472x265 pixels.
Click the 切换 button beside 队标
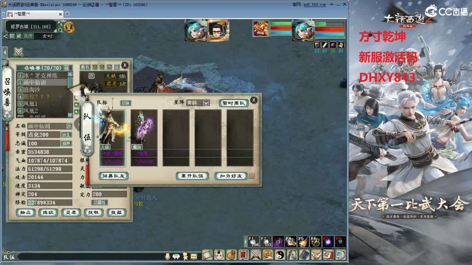pos(126,103)
